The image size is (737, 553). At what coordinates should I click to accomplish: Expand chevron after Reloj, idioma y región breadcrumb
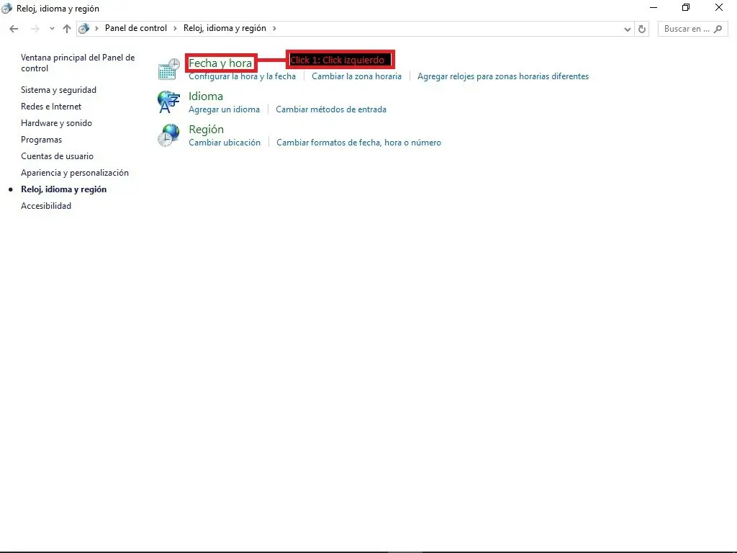tap(274, 28)
